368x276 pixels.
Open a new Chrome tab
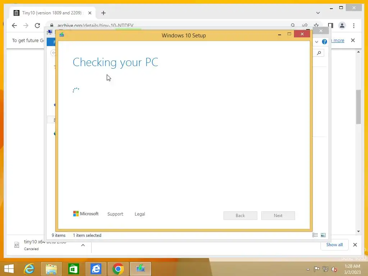103,13
